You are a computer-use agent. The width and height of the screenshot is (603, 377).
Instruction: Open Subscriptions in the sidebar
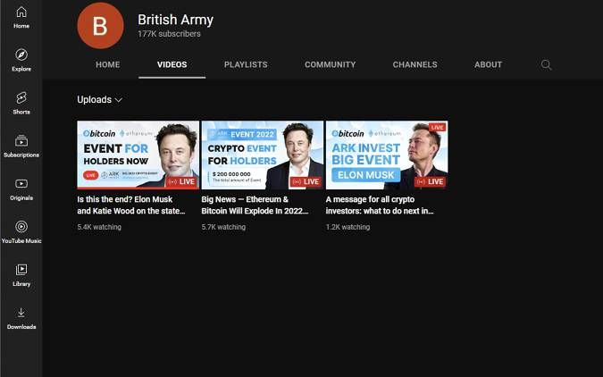(x=21, y=145)
